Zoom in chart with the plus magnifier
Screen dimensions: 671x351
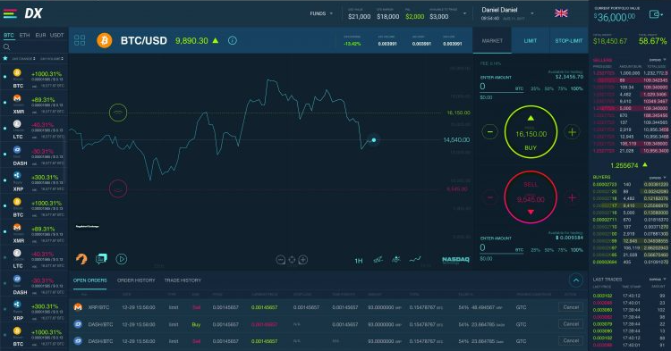[303, 260]
